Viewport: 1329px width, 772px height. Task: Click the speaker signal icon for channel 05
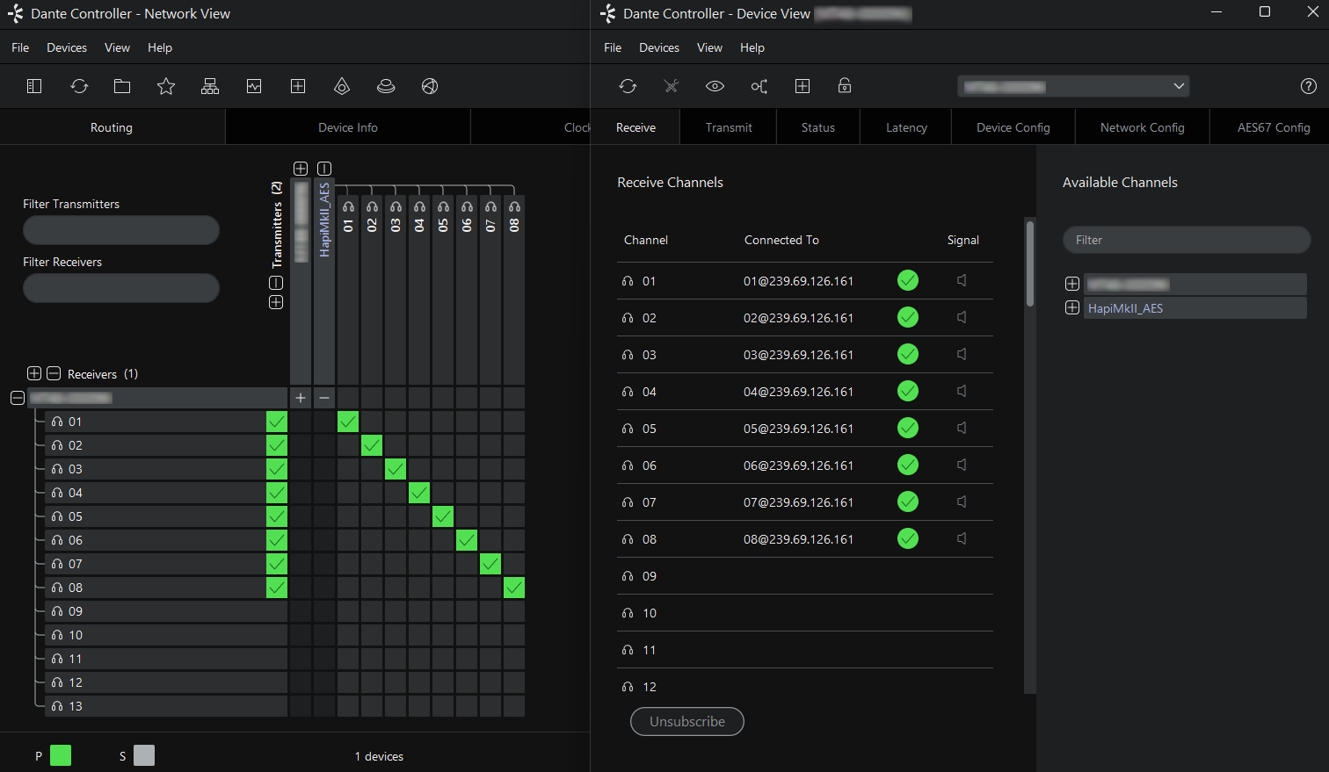pos(962,428)
